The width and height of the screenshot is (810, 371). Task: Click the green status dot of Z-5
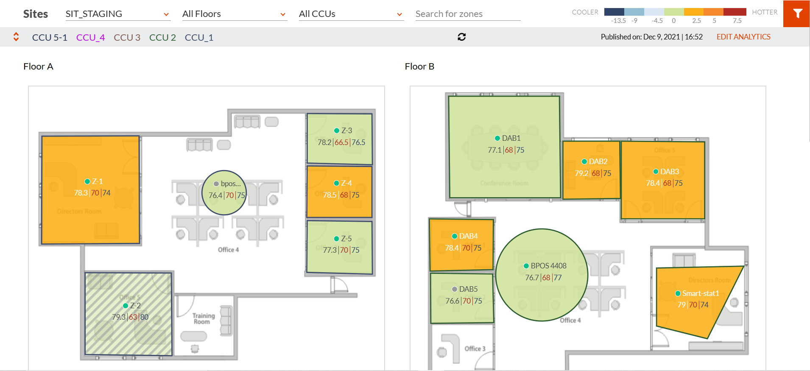pyautogui.click(x=337, y=239)
